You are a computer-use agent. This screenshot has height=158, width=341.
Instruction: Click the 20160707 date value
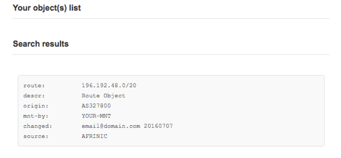click(x=158, y=126)
